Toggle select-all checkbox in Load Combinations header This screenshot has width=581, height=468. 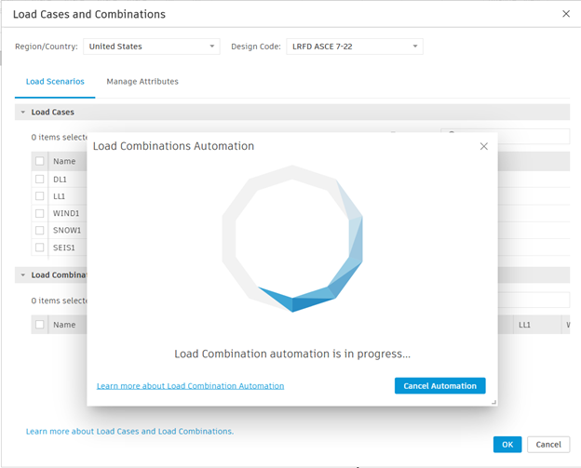pyautogui.click(x=40, y=325)
